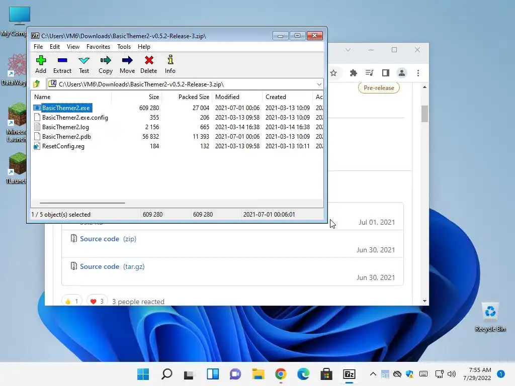Open the Tools menu
The height and width of the screenshot is (386, 515).
[x=124, y=47]
